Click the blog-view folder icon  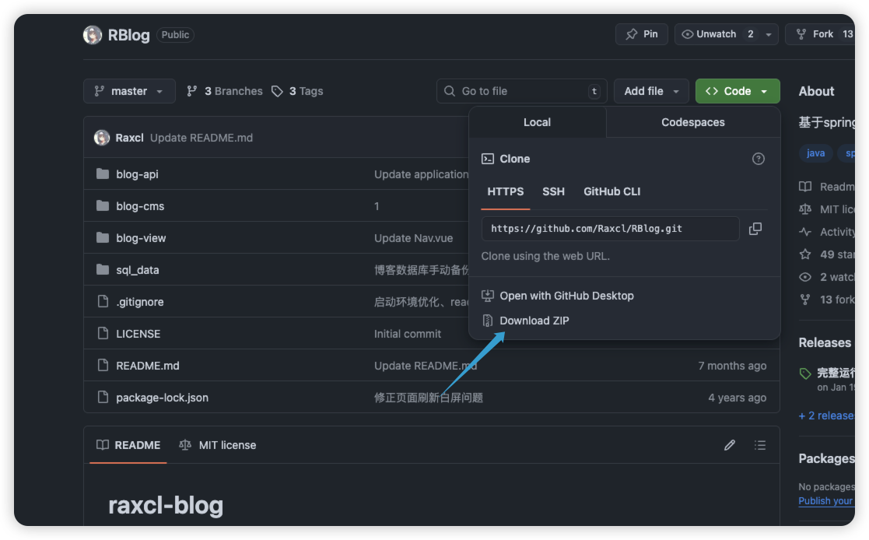[x=103, y=237]
